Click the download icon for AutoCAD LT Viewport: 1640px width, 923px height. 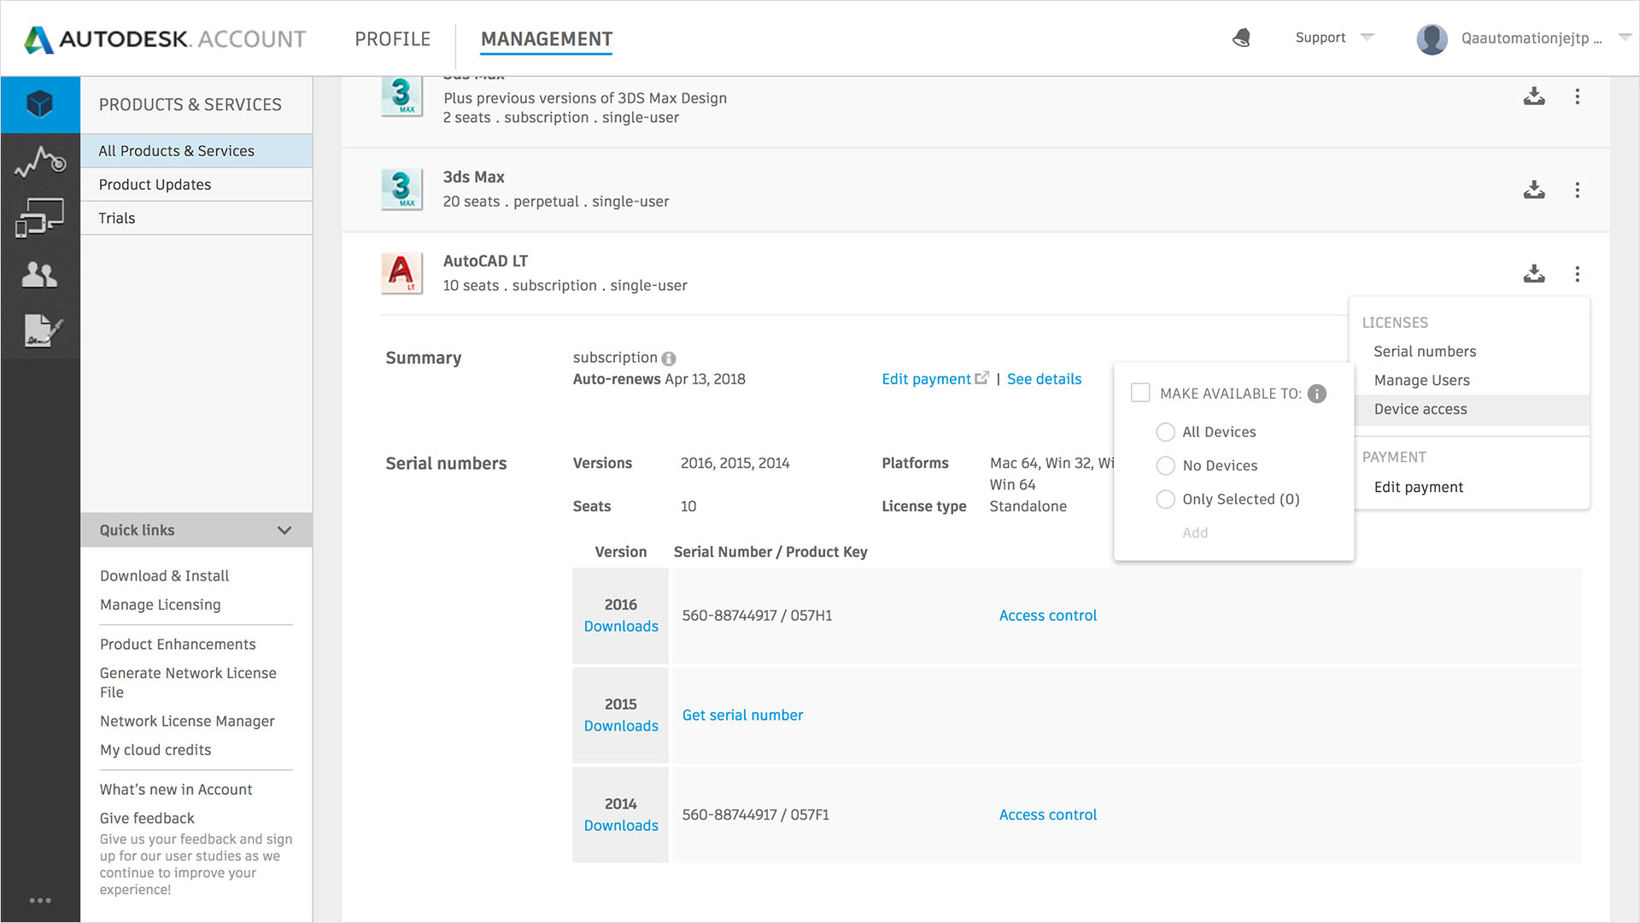[x=1534, y=274]
